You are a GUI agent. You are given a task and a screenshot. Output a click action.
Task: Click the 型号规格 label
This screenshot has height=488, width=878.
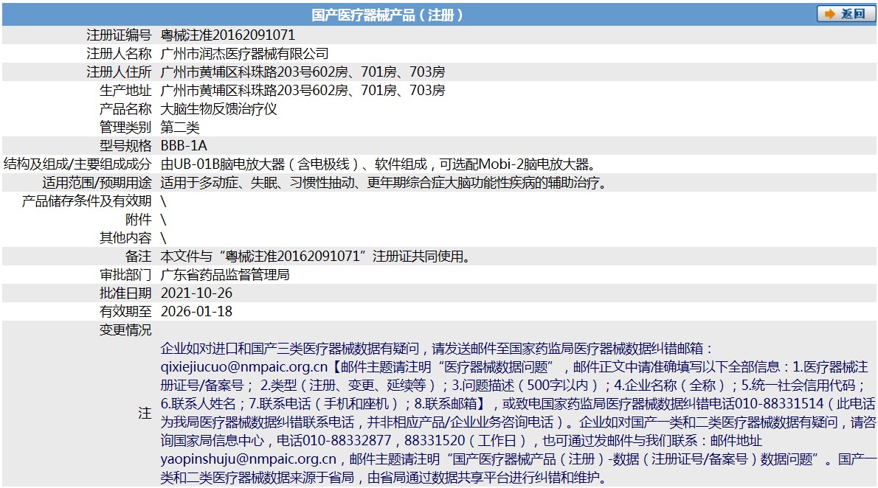pos(125,145)
